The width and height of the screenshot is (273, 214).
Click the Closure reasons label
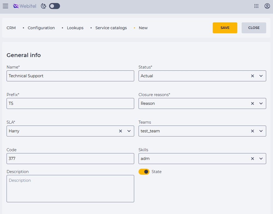(154, 95)
